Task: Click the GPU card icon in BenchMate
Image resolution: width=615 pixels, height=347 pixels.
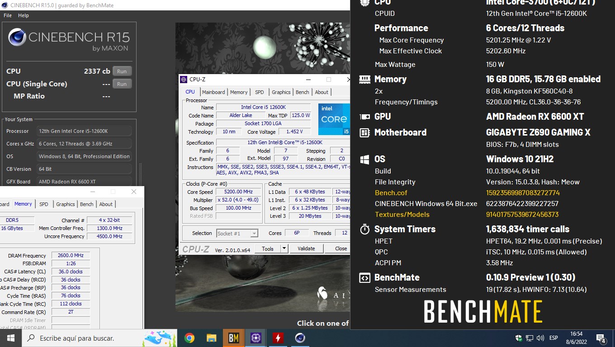Action: tap(364, 117)
